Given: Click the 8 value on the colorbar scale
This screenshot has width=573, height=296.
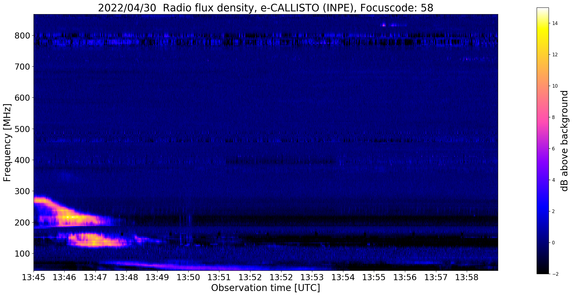Looking at the screenshot, I should (554, 117).
